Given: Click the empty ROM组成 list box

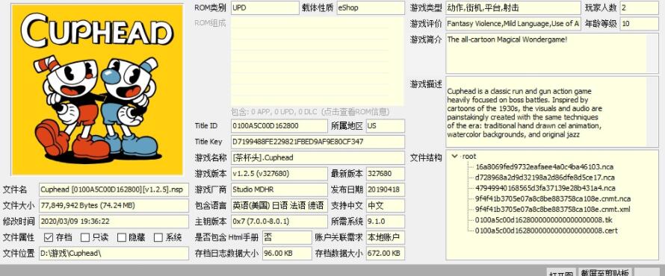Looking at the screenshot, I should (318, 61).
